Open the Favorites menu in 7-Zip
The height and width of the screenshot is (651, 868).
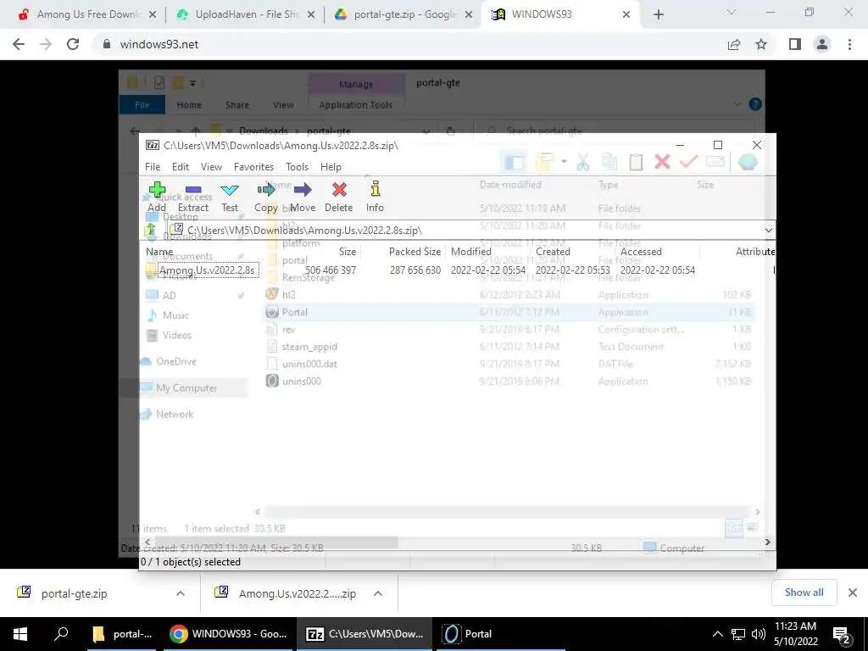(x=253, y=167)
